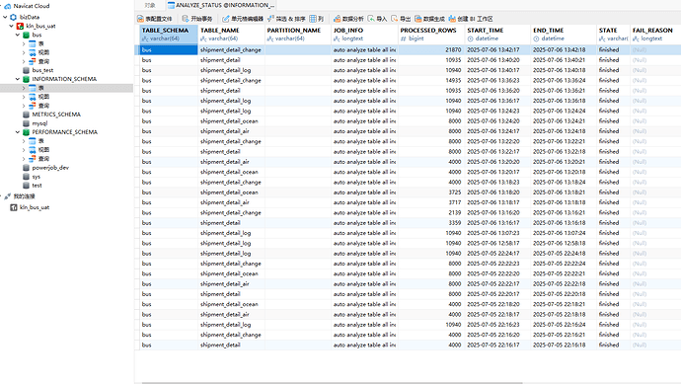Select kln_bus_uat under 我的连接
The width and height of the screenshot is (681, 384).
click(x=35, y=207)
